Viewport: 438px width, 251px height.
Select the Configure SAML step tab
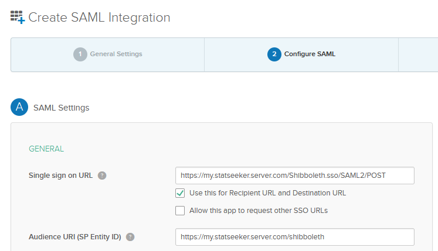coord(301,54)
